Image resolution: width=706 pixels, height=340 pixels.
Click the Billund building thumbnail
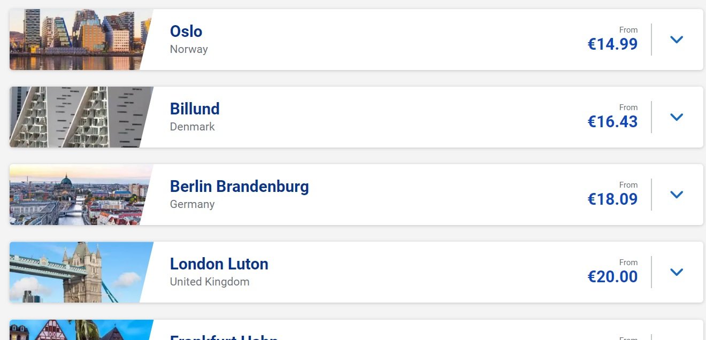(78, 117)
